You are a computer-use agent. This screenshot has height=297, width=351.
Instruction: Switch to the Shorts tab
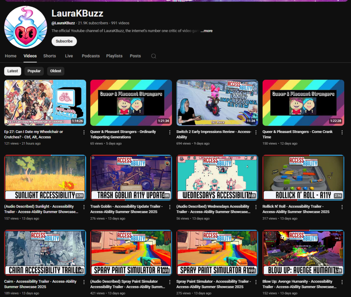(x=50, y=56)
